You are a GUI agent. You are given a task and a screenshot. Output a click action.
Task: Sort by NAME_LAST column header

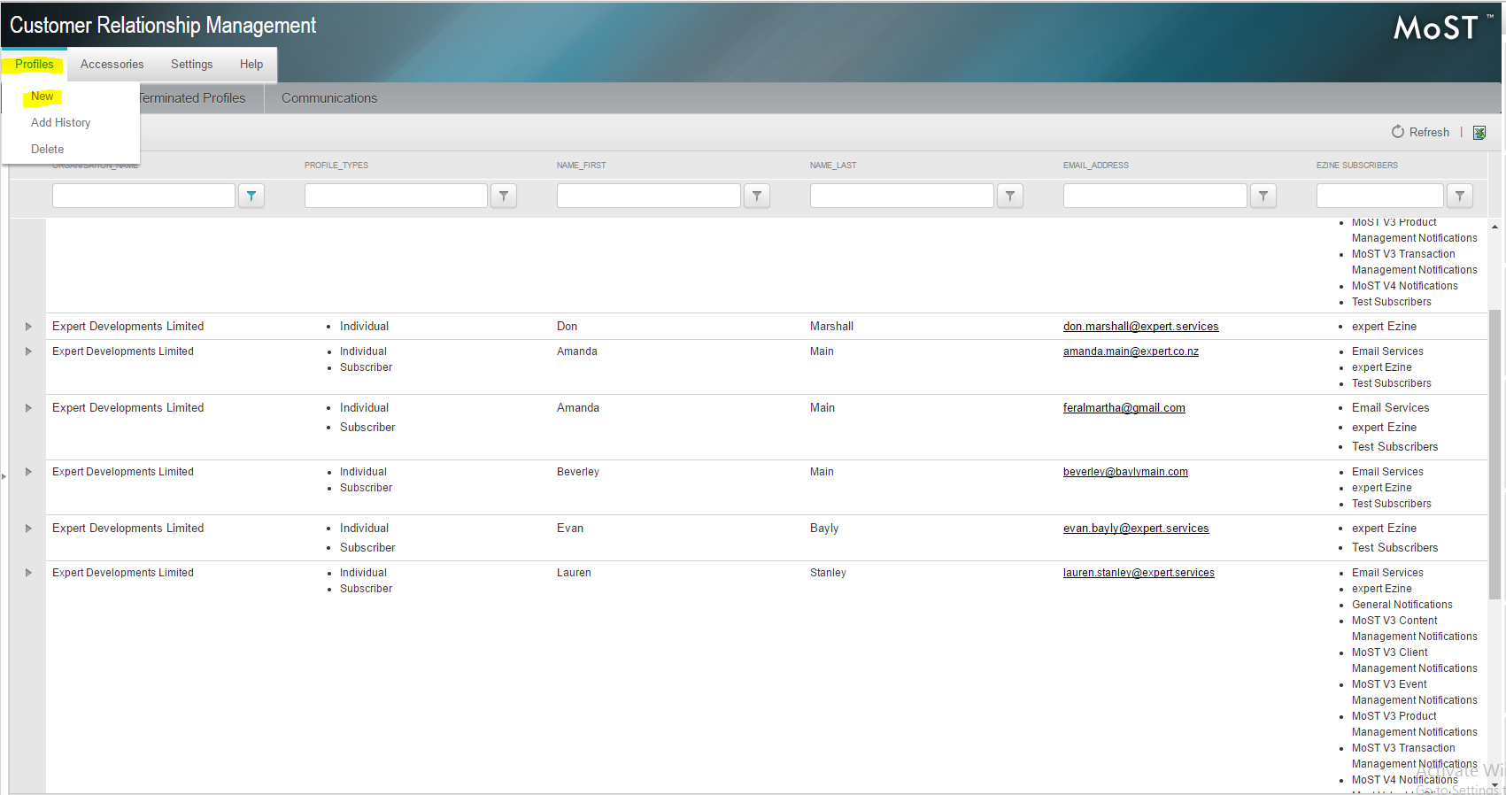(x=833, y=166)
